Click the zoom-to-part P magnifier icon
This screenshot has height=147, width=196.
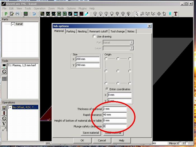click(106, 14)
